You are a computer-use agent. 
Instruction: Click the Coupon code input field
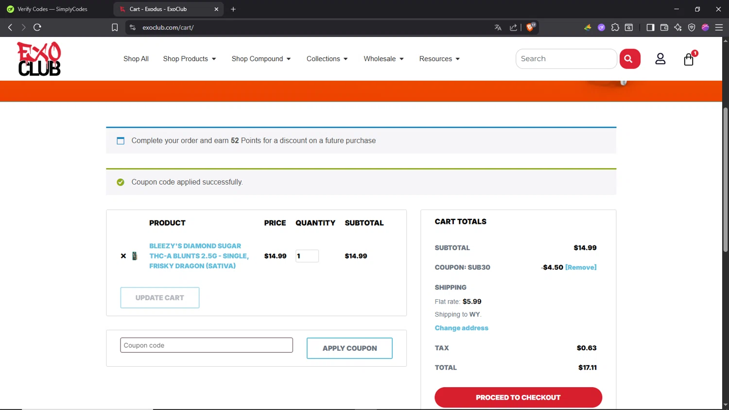(207, 345)
